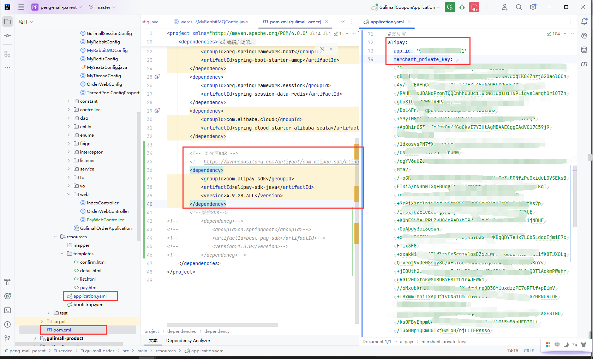Screen dimensions: 593x359
Task: Collapse the web folder
Action: pos(69,194)
